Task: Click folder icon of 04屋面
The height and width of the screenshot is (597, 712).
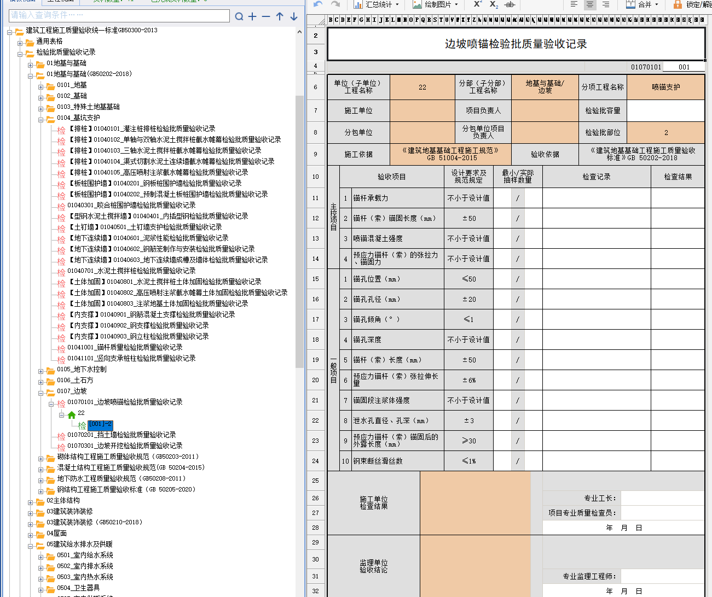Action: pyautogui.click(x=40, y=534)
